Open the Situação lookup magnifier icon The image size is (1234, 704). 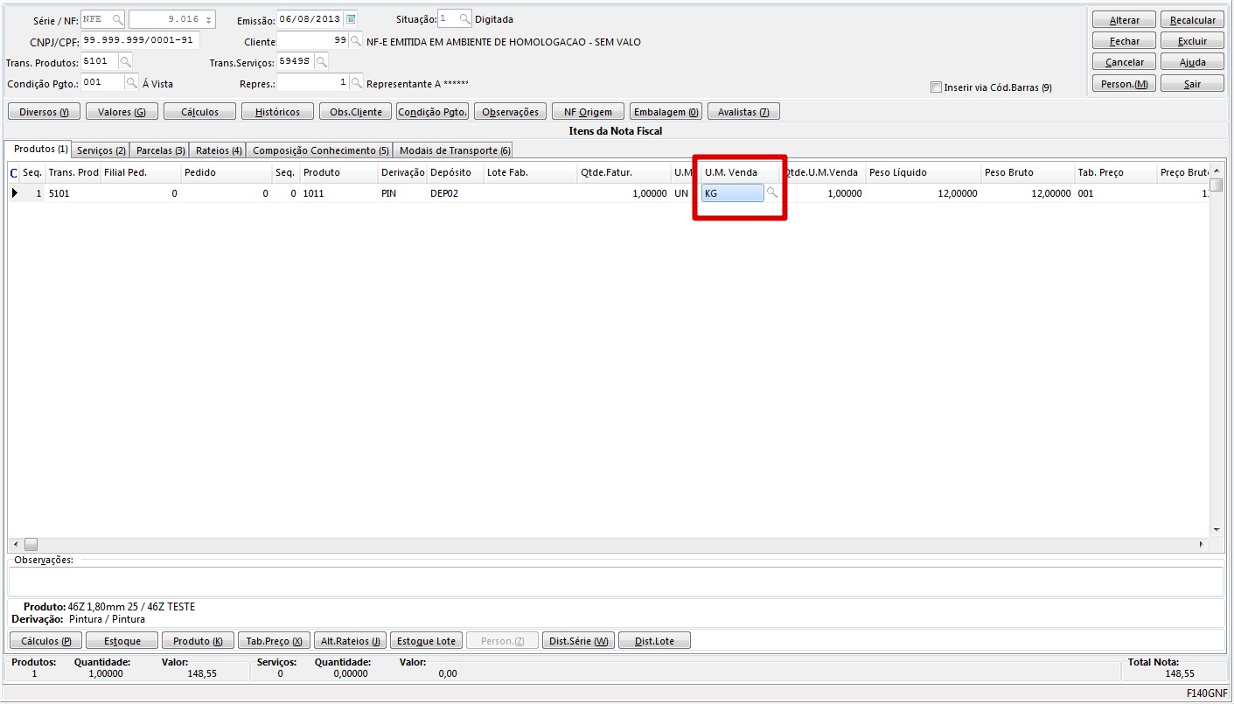click(464, 19)
